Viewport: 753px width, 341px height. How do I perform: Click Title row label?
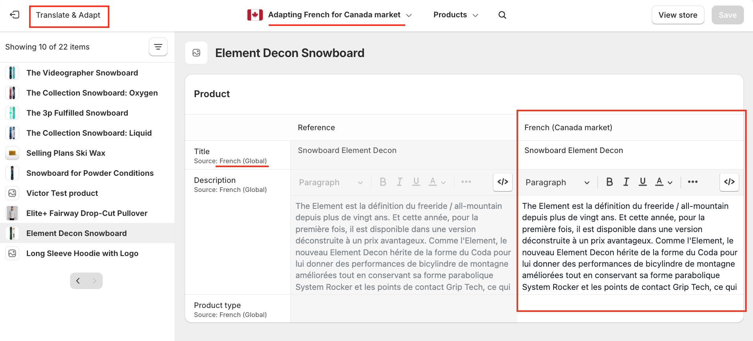click(202, 151)
